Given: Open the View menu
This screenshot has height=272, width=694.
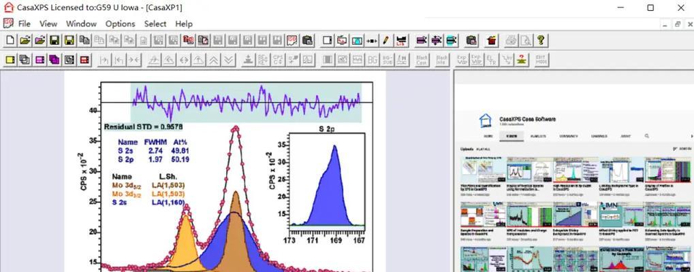Looking at the screenshot, I should pyautogui.click(x=48, y=24).
